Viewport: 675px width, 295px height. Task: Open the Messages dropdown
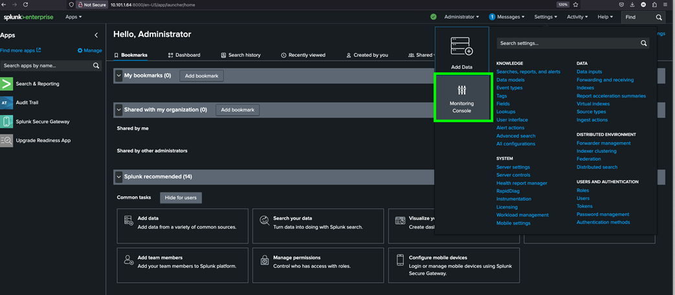click(507, 17)
